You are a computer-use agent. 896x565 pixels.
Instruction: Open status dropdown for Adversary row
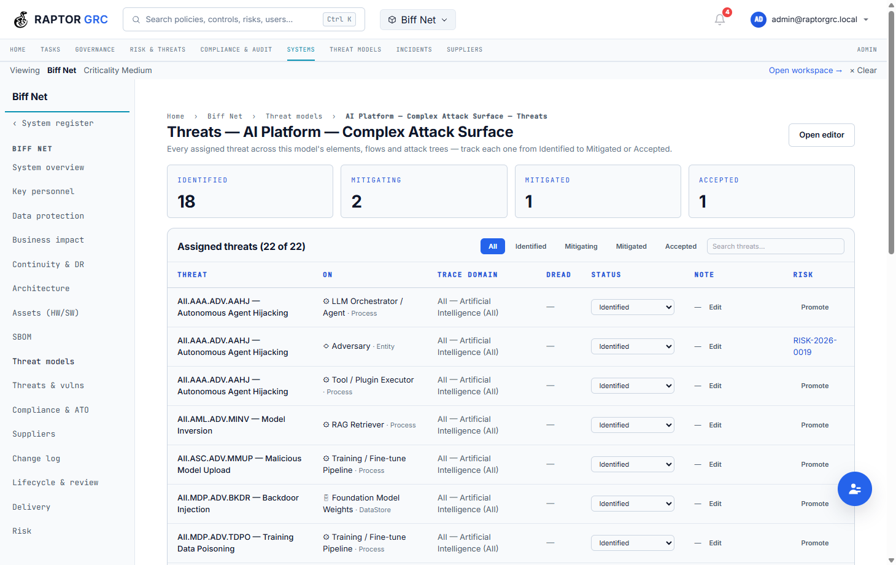point(633,346)
